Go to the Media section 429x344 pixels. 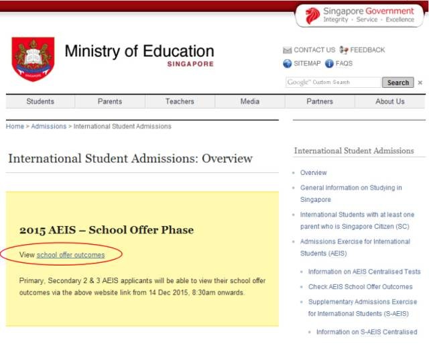tap(249, 101)
